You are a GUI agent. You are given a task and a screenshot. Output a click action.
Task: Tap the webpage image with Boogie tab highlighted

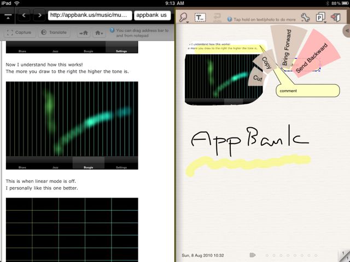72,126
